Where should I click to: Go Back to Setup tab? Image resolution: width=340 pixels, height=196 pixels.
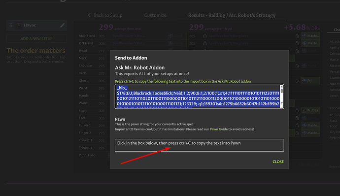pyautogui.click(x=108, y=15)
